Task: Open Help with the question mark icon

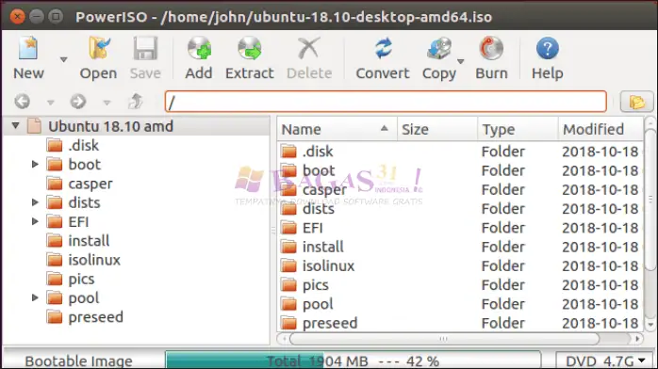Action: [x=547, y=48]
